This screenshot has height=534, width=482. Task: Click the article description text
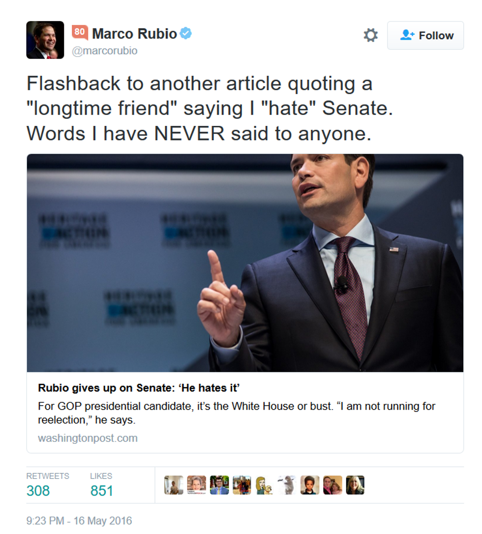coord(237,413)
